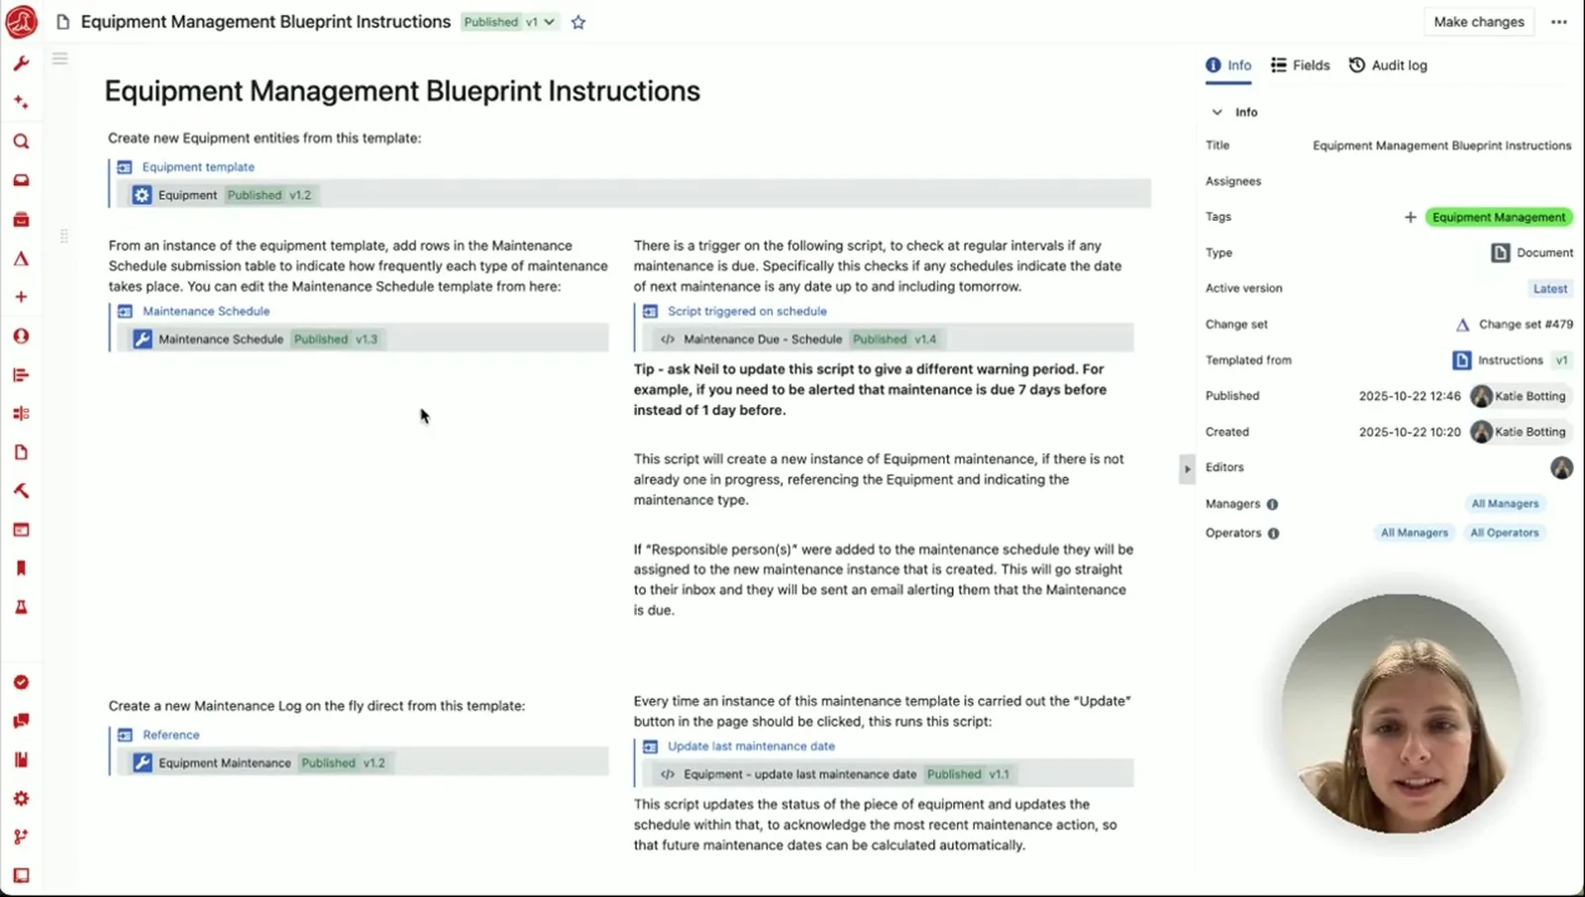1585x897 pixels.
Task: Switch to the Fields tab
Action: click(1301, 65)
